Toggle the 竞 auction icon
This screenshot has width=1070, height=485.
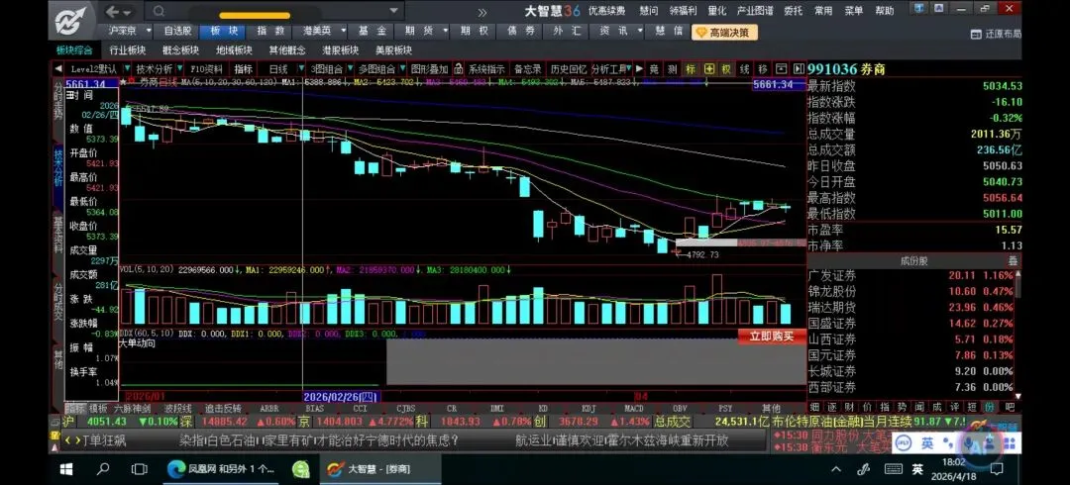coord(654,69)
